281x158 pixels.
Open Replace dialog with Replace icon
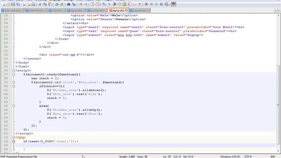(74, 4)
